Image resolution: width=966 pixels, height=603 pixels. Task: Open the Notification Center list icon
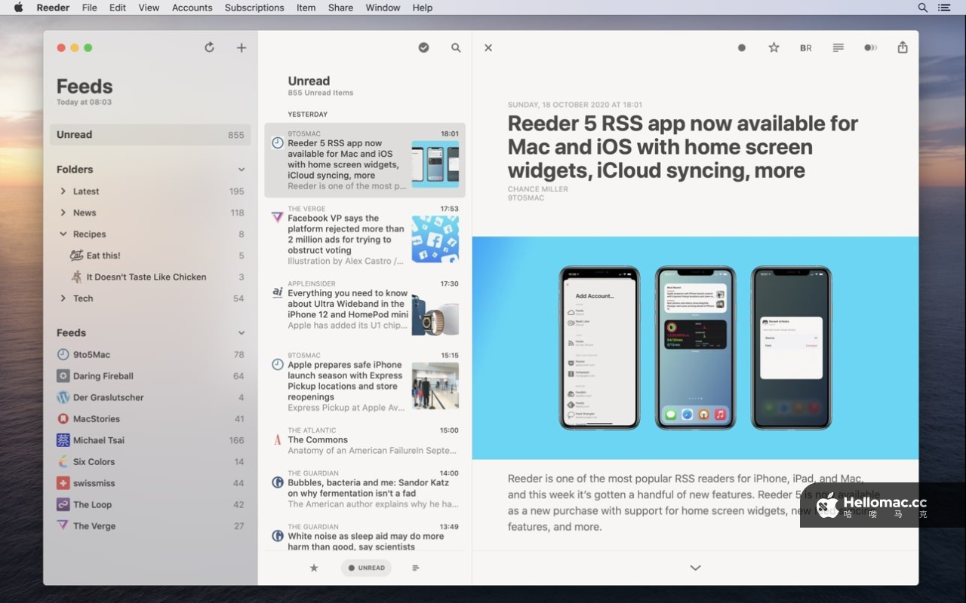point(944,8)
